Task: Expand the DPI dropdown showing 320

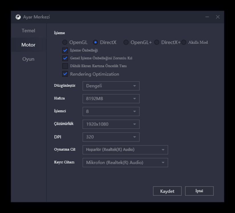Action: click(111, 137)
